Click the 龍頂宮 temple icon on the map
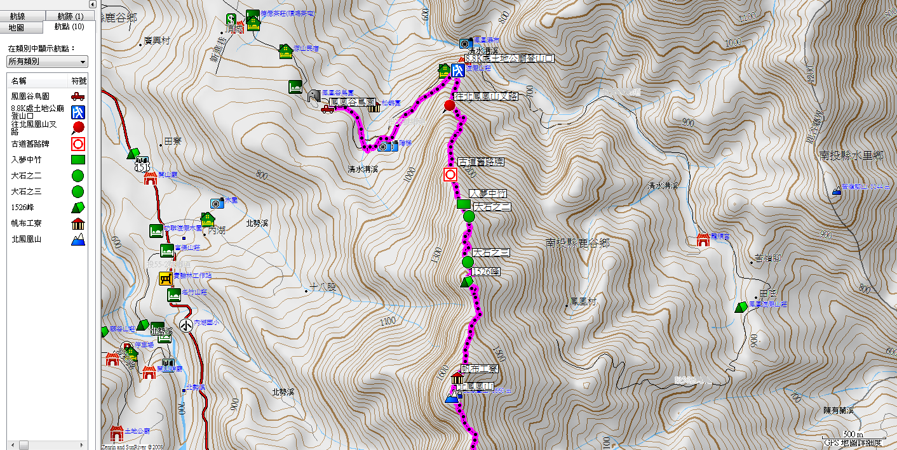 [x=703, y=239]
